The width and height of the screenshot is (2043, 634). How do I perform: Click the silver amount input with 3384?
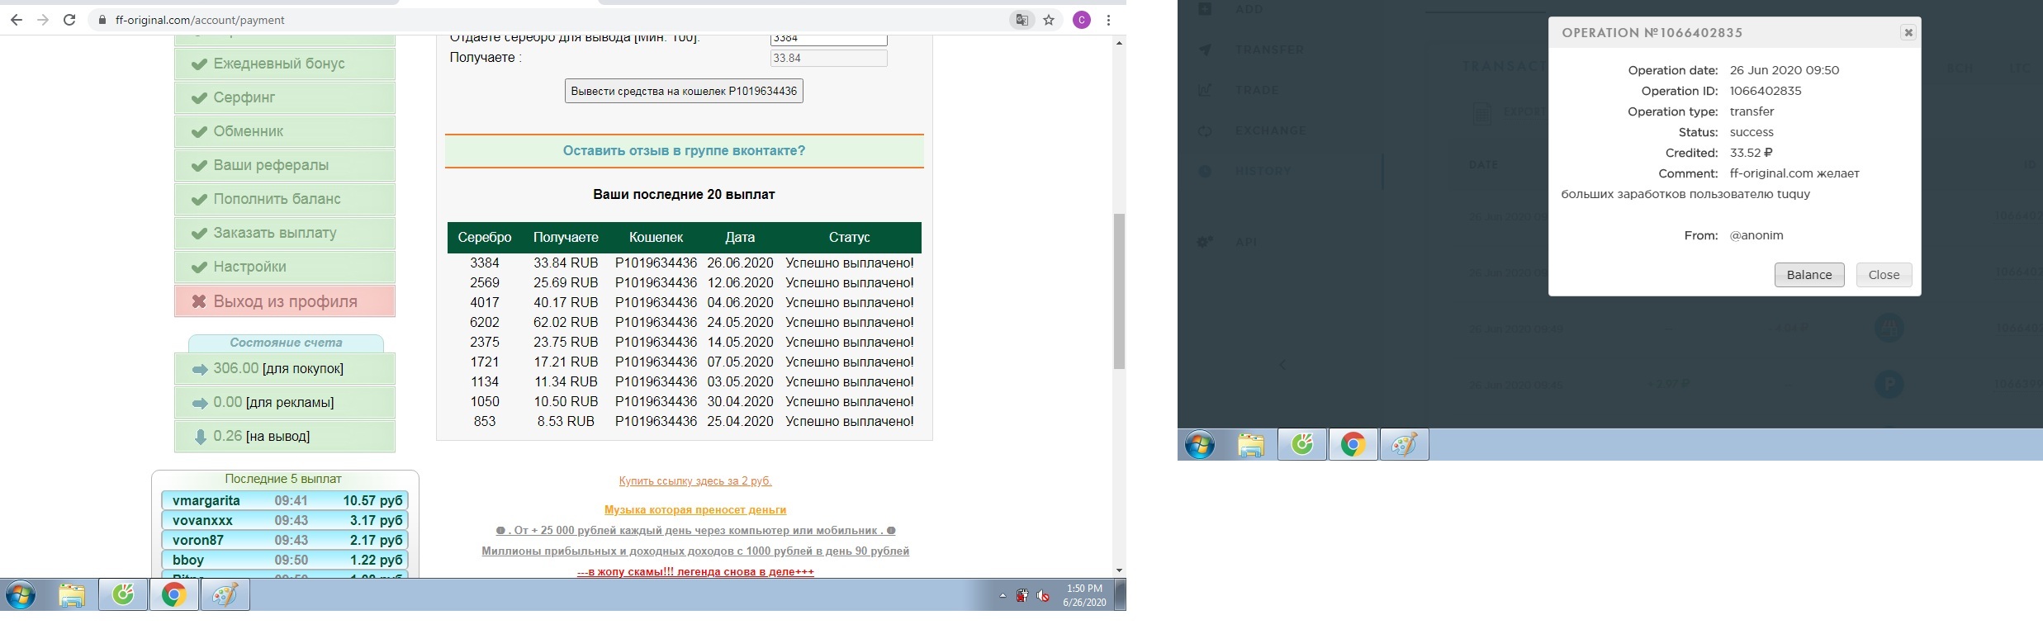pyautogui.click(x=828, y=38)
